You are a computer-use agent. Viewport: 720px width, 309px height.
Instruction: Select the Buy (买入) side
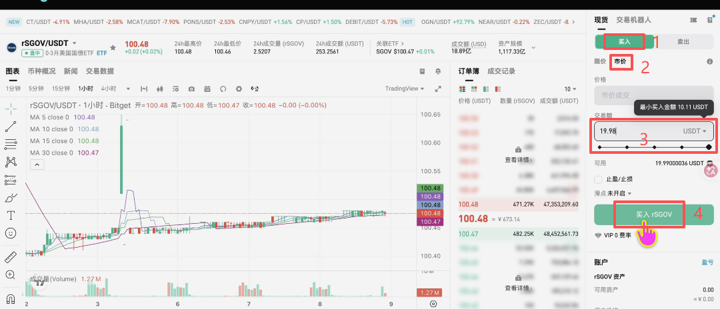click(x=624, y=42)
